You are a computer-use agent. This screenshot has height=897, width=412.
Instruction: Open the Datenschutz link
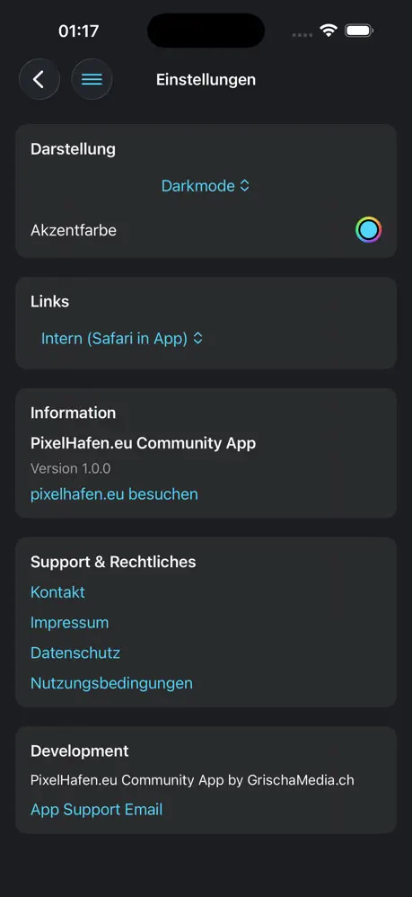click(75, 653)
